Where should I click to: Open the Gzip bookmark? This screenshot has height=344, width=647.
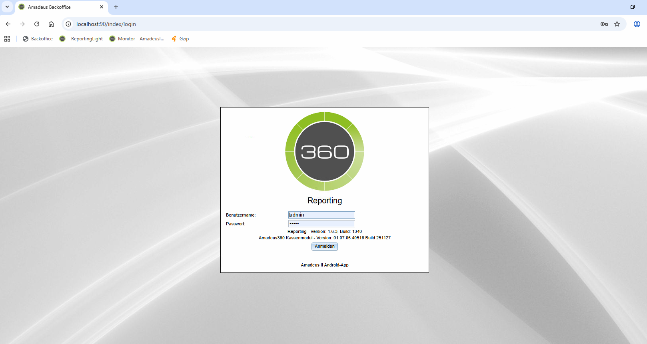pos(180,39)
